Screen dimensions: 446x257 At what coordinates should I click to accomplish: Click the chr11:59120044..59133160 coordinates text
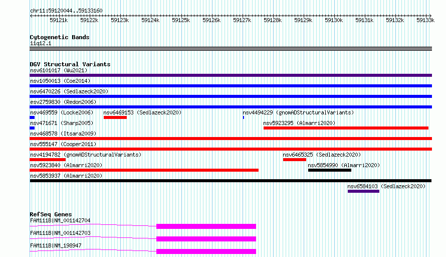pos(66,11)
